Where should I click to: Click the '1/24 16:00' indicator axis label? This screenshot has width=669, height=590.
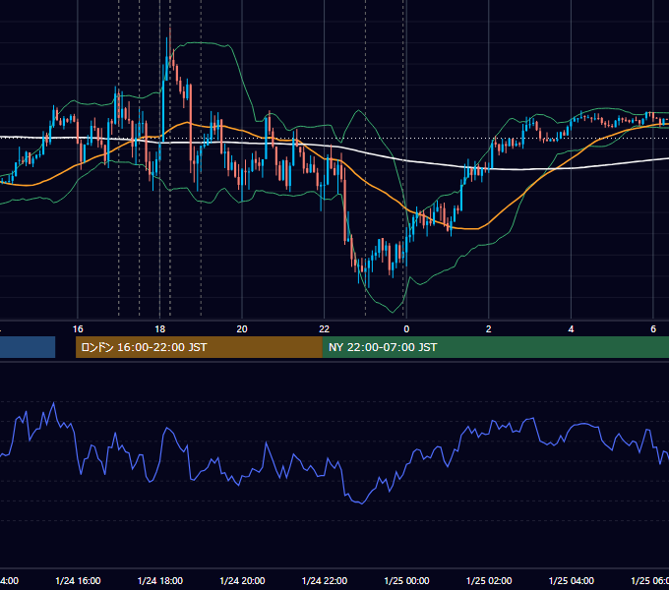(x=78, y=580)
